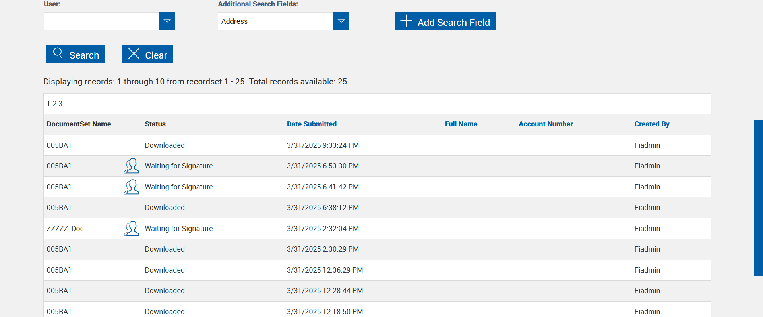The image size is (763, 317).
Task: Click the X icon on Clear button
Action: point(134,53)
